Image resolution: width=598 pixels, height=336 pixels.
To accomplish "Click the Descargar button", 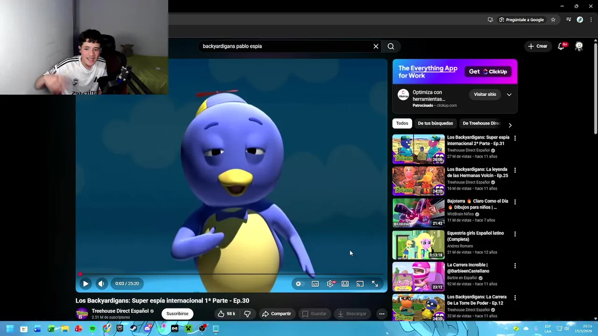I will point(352,314).
